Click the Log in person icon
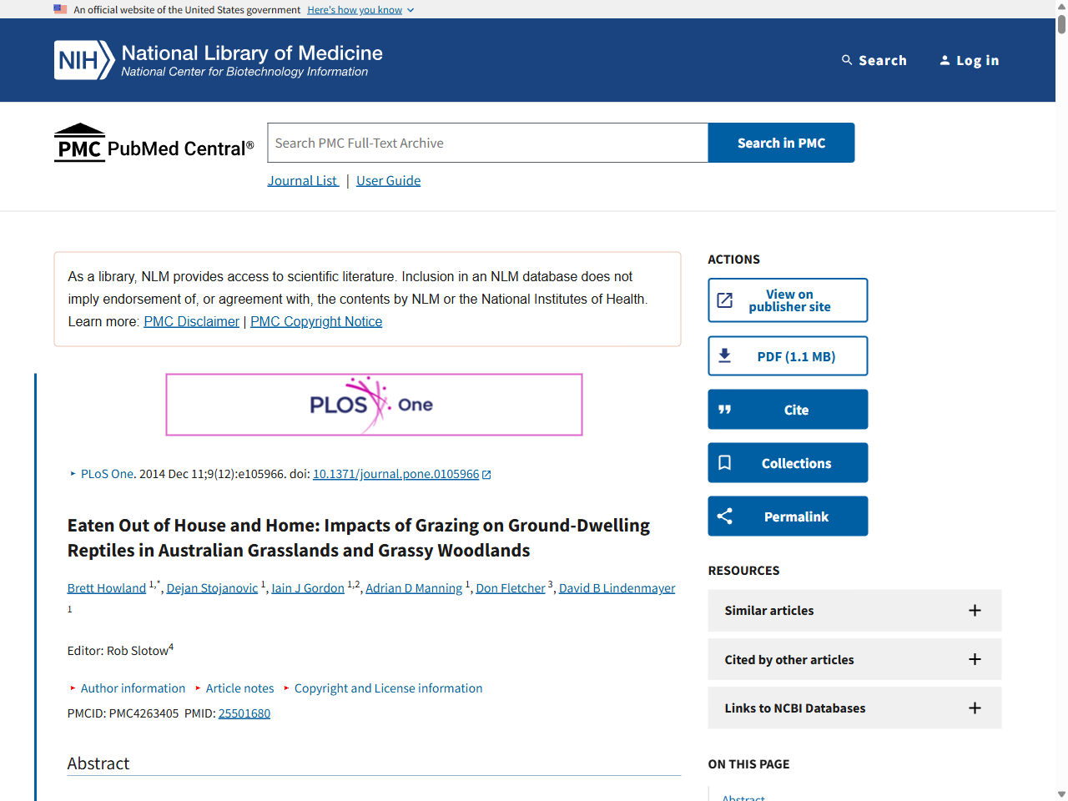1068x801 pixels. 945,60
